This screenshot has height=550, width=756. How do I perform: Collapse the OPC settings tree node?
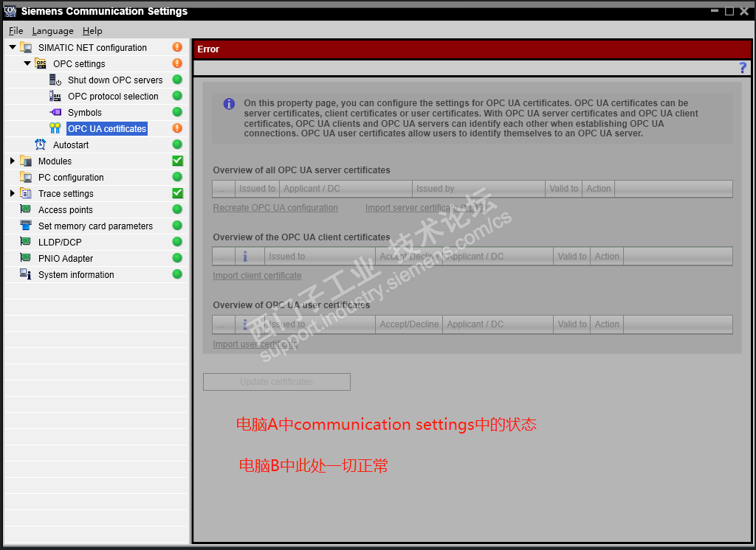click(27, 63)
